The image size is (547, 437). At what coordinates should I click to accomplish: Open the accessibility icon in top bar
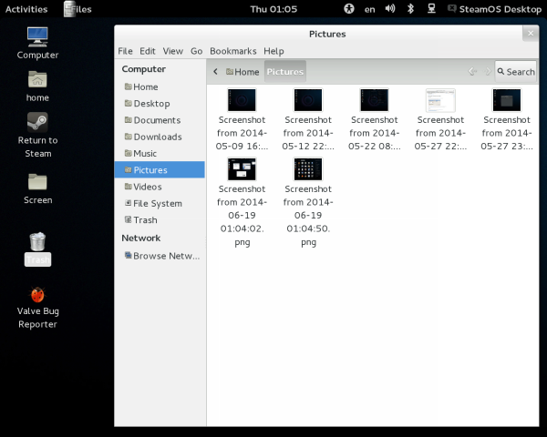pyautogui.click(x=348, y=9)
